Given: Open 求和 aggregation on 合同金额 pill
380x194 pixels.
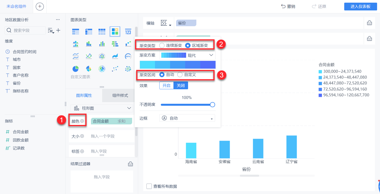Looking at the screenshot, I should [x=122, y=121].
